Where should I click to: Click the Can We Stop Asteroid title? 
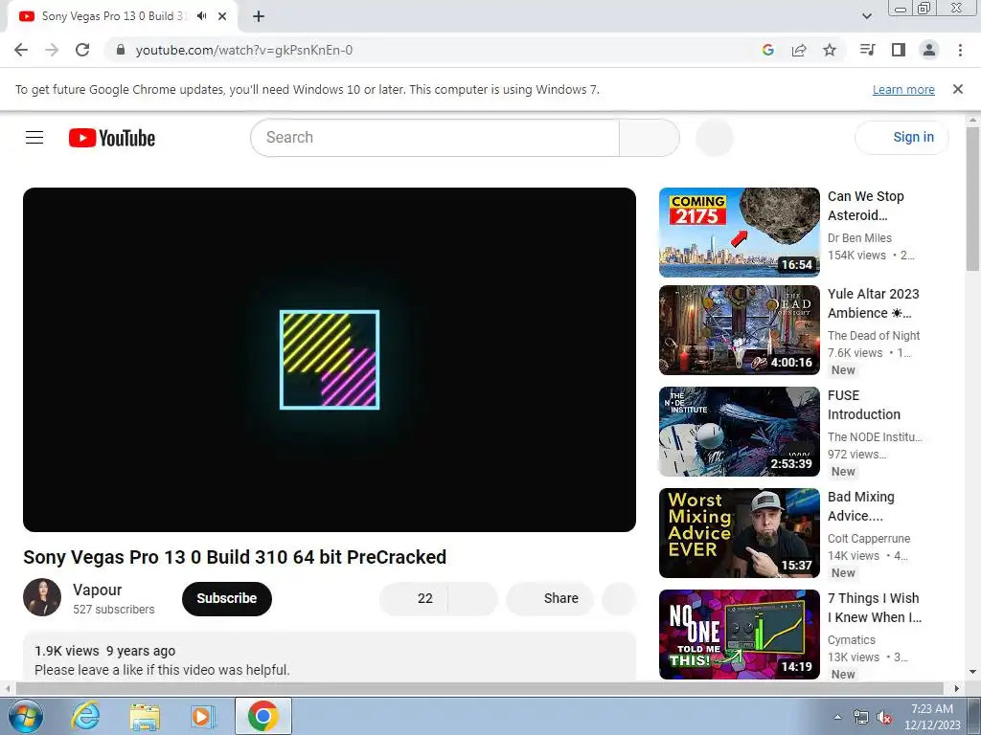click(866, 206)
